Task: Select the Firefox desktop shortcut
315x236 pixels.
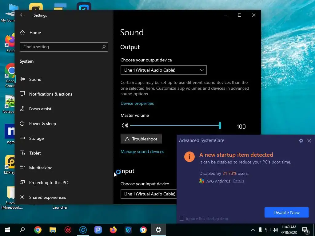Action: (10, 43)
